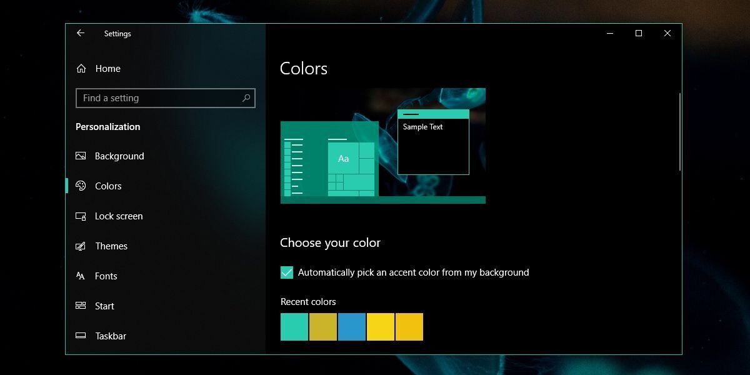Select the teal recent color swatch
This screenshot has width=750, height=375.
[x=294, y=326]
